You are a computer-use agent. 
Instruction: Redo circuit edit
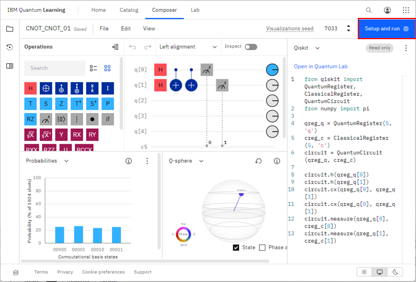(x=147, y=47)
